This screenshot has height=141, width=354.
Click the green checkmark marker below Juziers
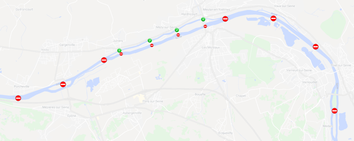(x=119, y=51)
